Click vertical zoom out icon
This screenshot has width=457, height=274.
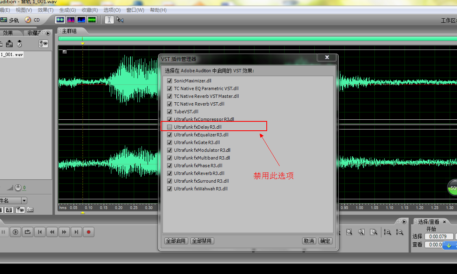[400, 232]
